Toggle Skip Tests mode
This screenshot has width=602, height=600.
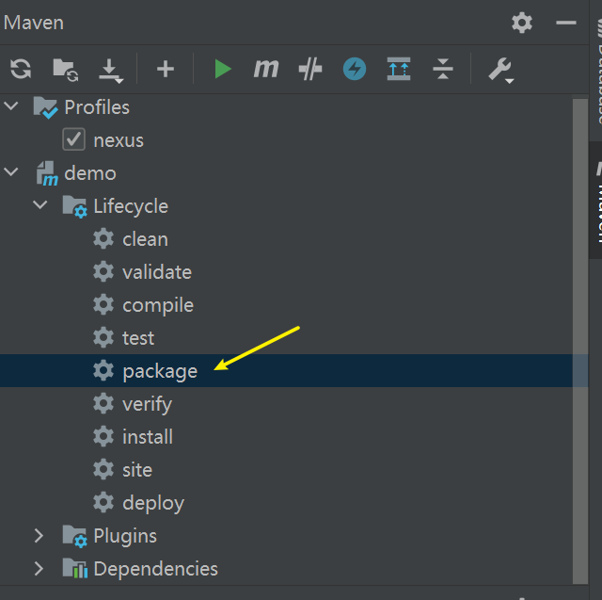click(310, 69)
